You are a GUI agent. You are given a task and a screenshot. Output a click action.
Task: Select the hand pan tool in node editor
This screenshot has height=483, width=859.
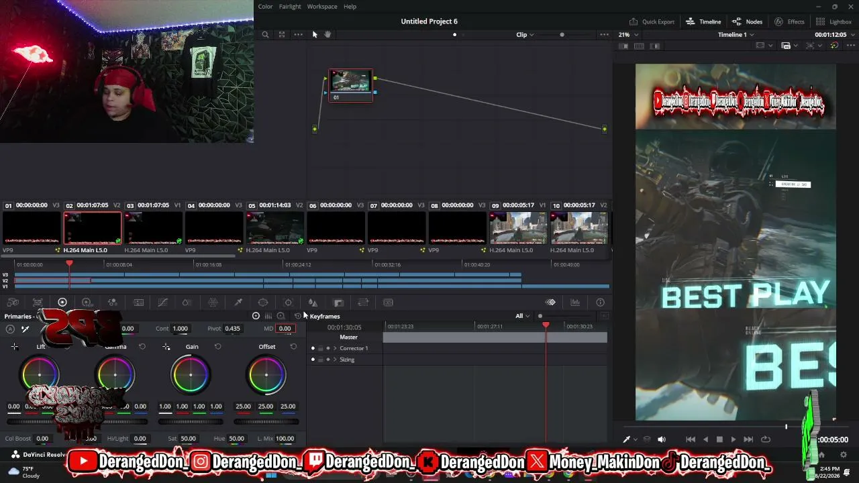[327, 35]
